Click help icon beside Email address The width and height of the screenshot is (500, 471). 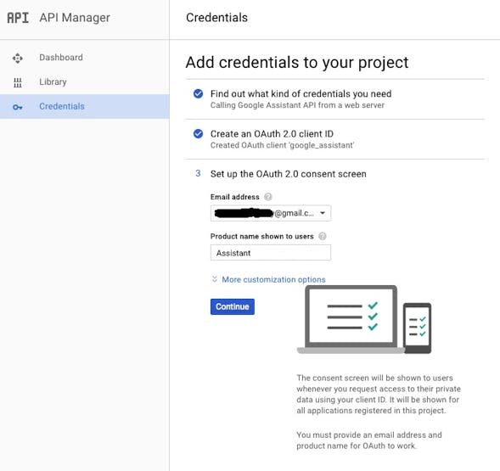tap(268, 197)
